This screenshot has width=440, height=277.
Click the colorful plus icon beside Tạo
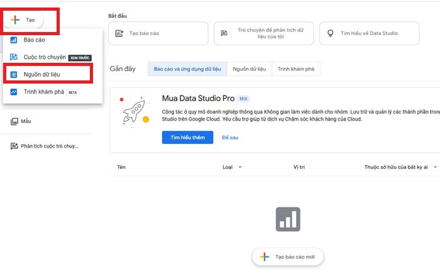[x=15, y=20]
